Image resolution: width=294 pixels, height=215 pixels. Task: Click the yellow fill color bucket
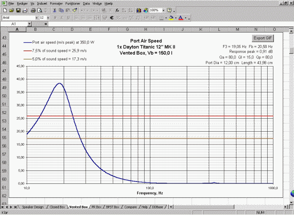click(171, 18)
